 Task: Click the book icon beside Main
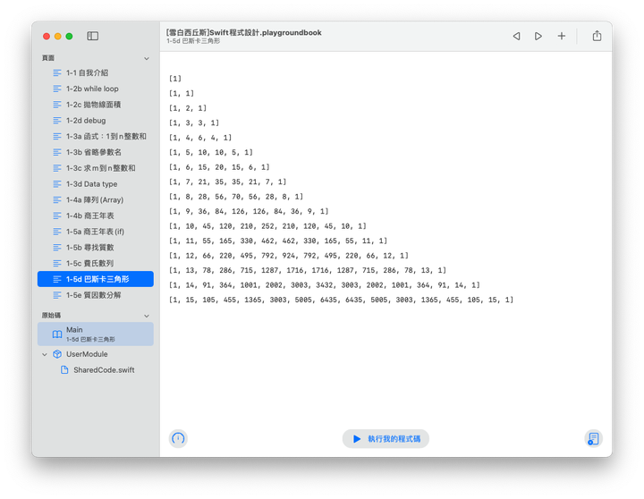pyautogui.click(x=57, y=334)
